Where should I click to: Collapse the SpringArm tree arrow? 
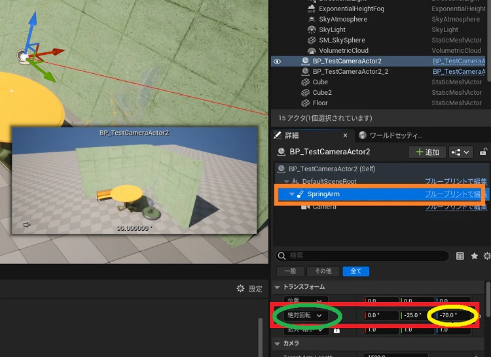[291, 194]
